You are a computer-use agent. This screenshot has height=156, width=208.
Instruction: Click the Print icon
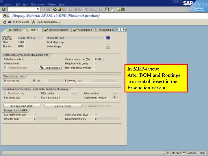[x=71, y=9]
